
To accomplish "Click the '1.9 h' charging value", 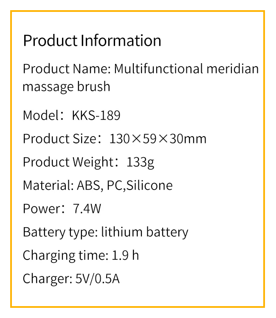I will click(x=125, y=255).
